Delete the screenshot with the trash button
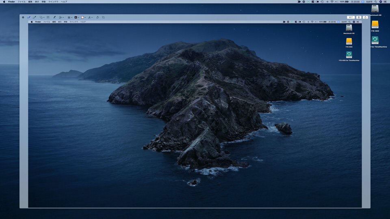The image size is (390, 219). (359, 17)
